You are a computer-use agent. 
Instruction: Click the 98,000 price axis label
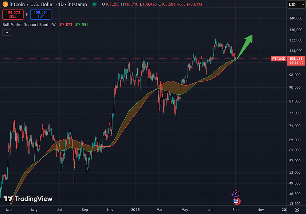pyautogui.click(x=295, y=75)
